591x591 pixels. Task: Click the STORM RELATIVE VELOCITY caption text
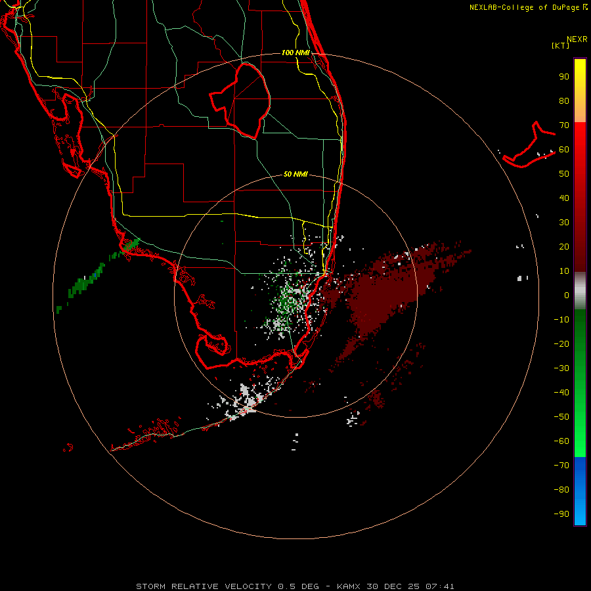[204, 586]
